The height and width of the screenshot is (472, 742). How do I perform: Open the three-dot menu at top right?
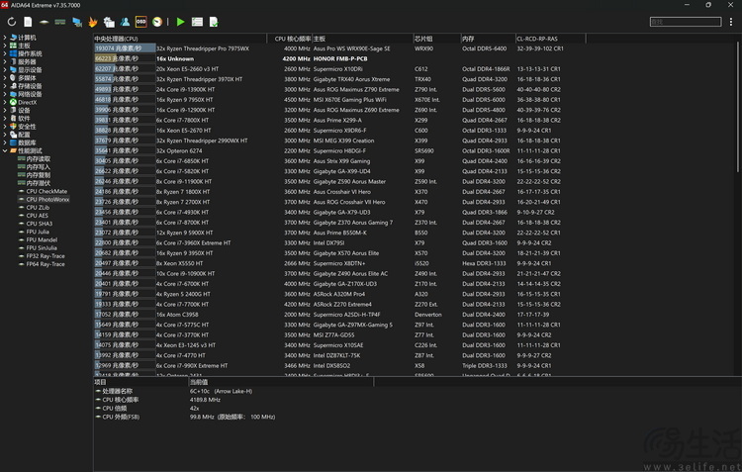731,22
